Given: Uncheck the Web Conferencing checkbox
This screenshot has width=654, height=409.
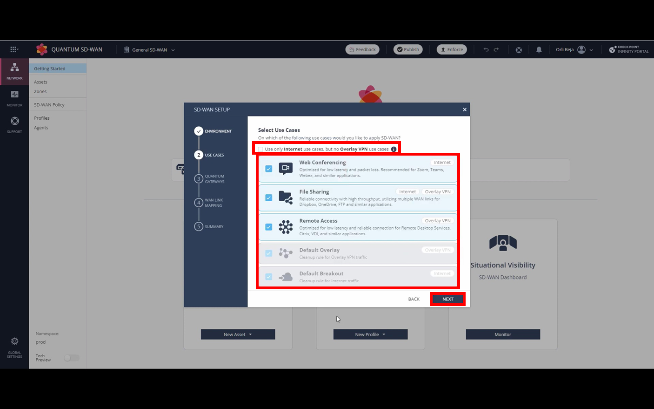Looking at the screenshot, I should 269,169.
